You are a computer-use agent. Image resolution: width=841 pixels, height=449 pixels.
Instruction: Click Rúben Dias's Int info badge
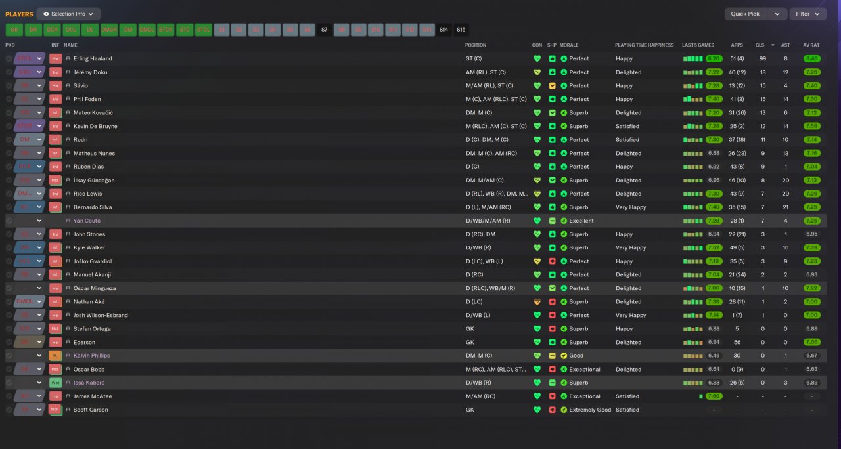[x=55, y=167]
